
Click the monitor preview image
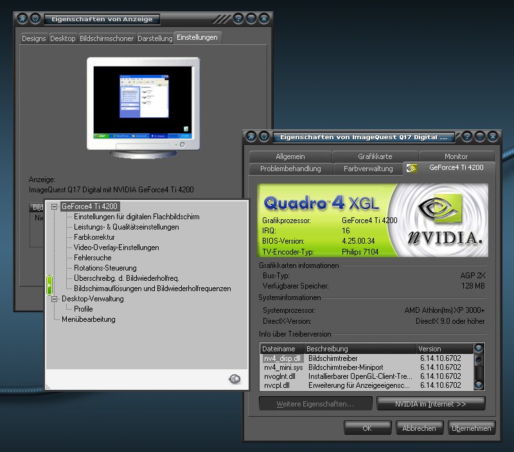click(x=143, y=108)
